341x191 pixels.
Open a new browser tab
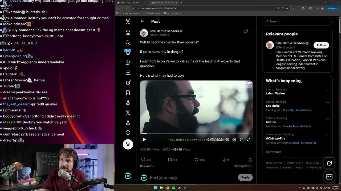[181, 3]
